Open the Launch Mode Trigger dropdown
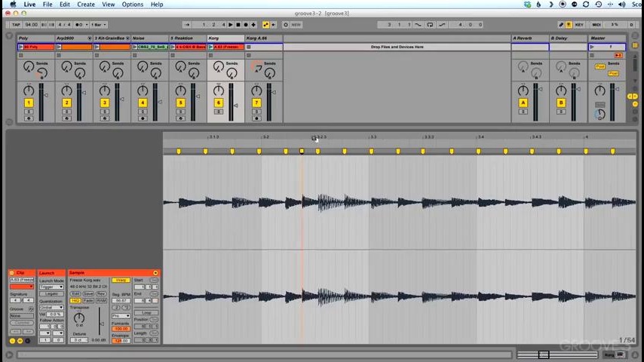 click(x=51, y=287)
